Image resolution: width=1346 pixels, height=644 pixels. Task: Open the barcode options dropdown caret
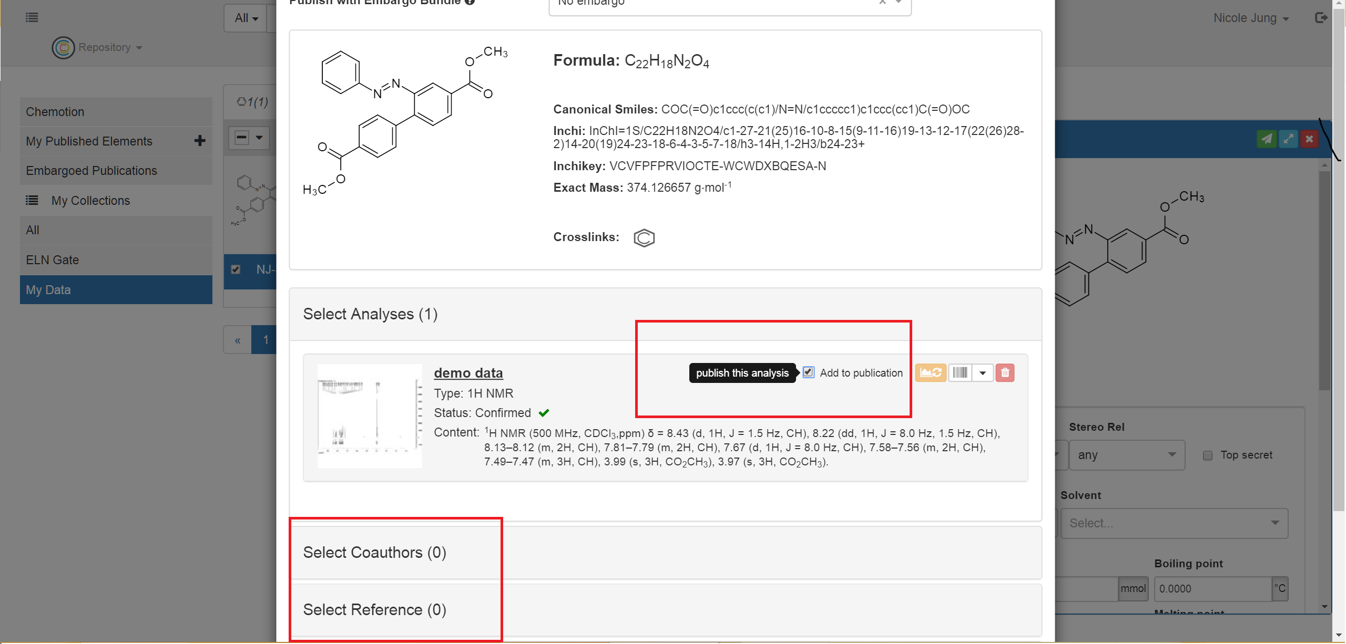(982, 373)
